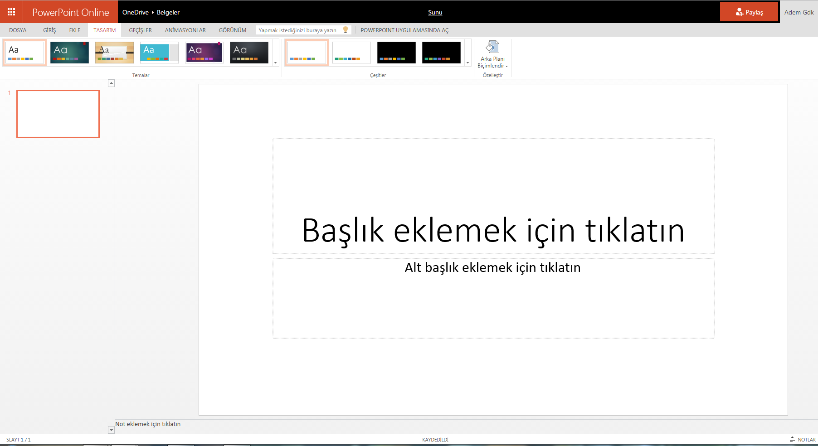
Task: Apply the light blue theme
Action: click(x=159, y=53)
